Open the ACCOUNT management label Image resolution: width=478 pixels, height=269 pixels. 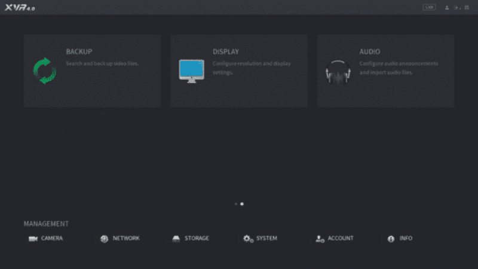(341, 238)
